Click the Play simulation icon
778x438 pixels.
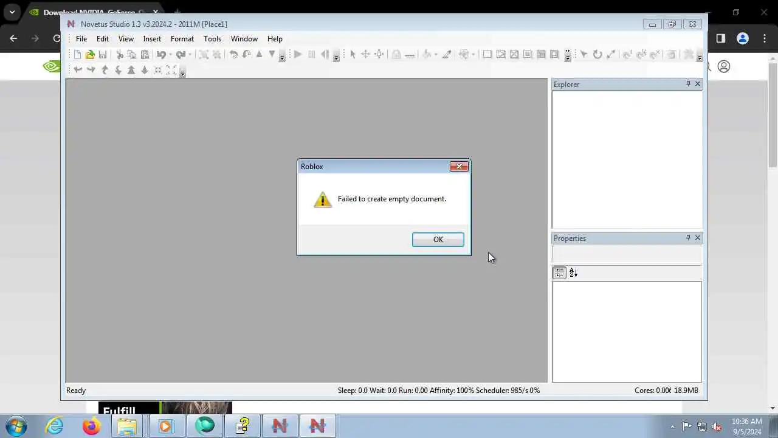298,55
